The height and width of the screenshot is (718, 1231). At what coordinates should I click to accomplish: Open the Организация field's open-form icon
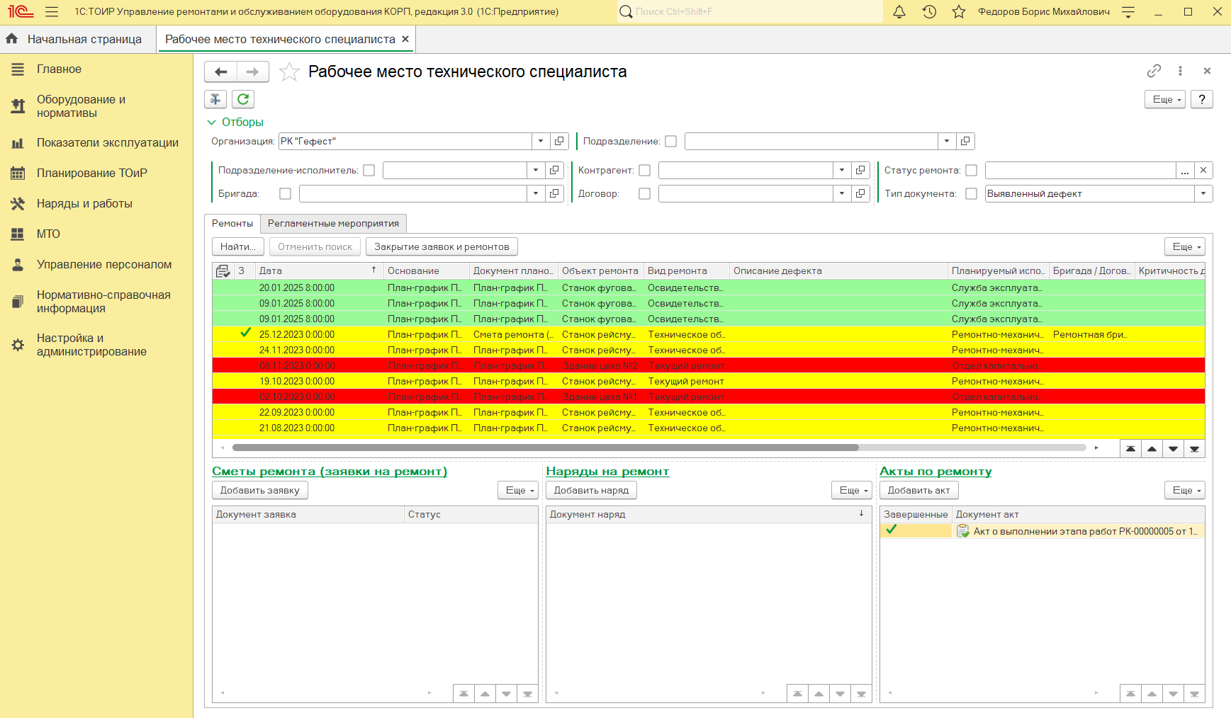(x=559, y=141)
